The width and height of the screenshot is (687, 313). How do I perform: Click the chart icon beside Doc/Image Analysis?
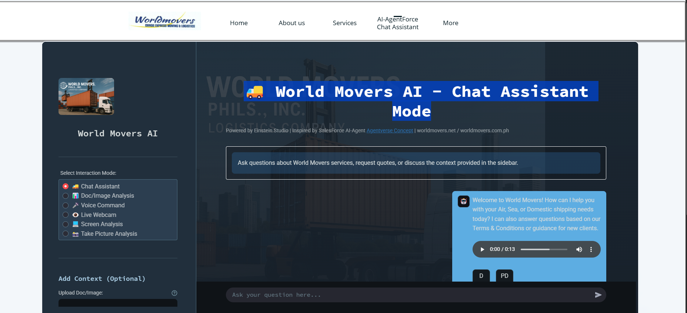tap(76, 196)
